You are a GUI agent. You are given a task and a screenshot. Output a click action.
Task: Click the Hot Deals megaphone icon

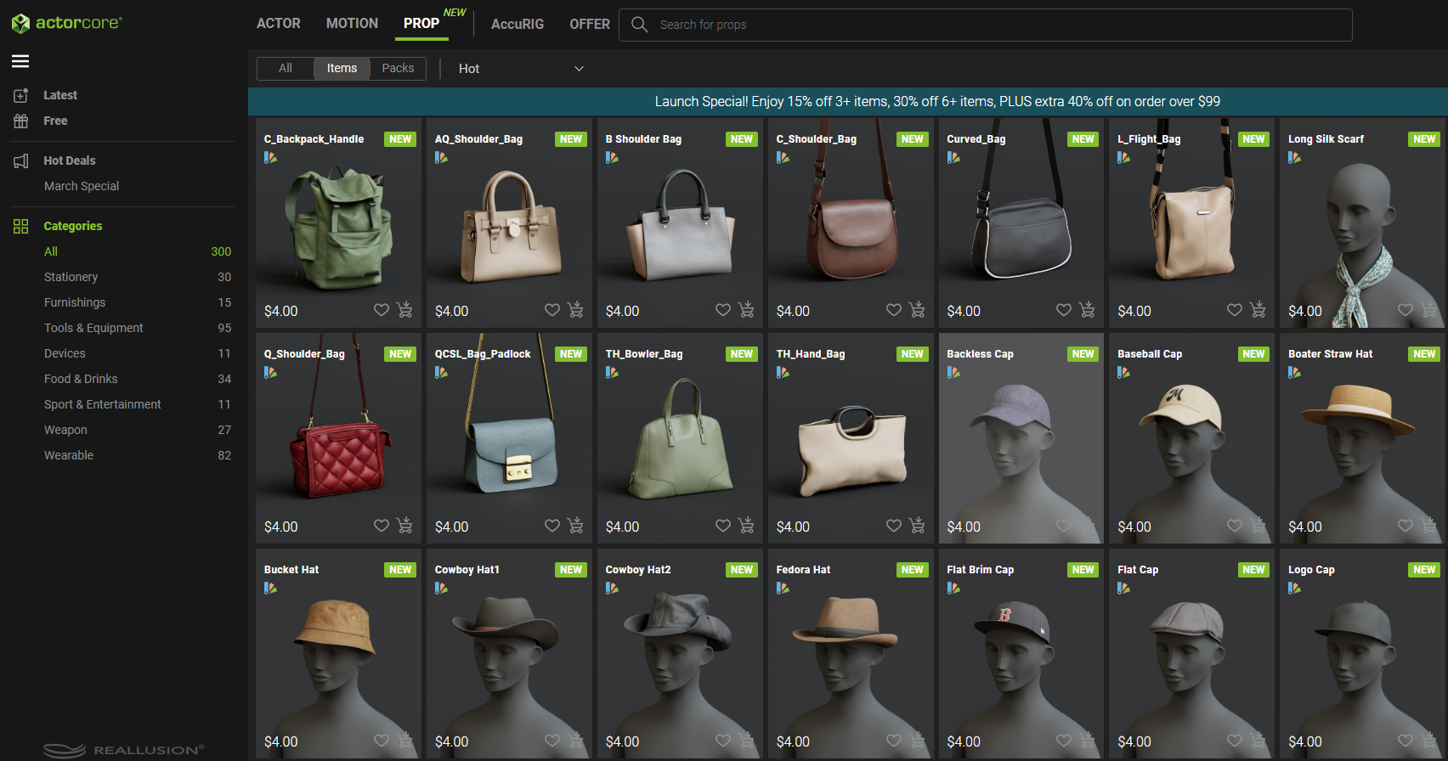pyautogui.click(x=21, y=161)
